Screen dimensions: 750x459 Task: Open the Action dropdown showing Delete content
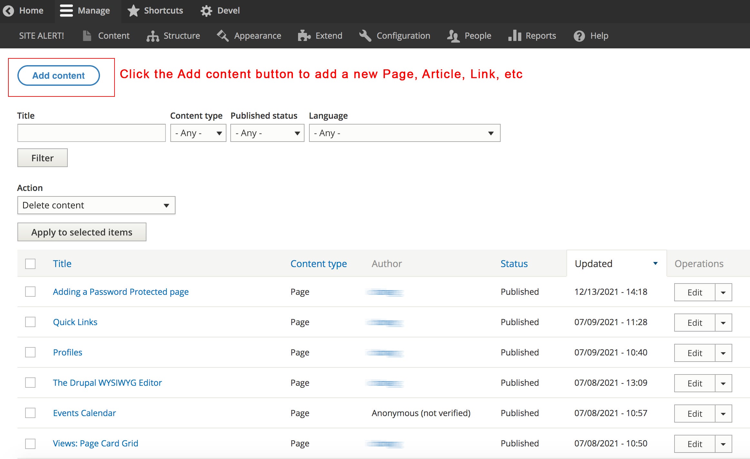(x=96, y=205)
